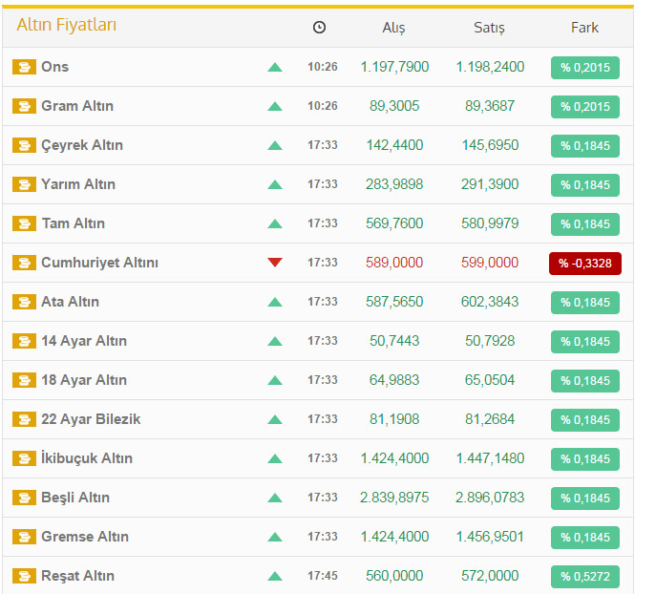Click the red % -0,3328 badge
Image resolution: width=656 pixels, height=594 pixels.
click(585, 264)
